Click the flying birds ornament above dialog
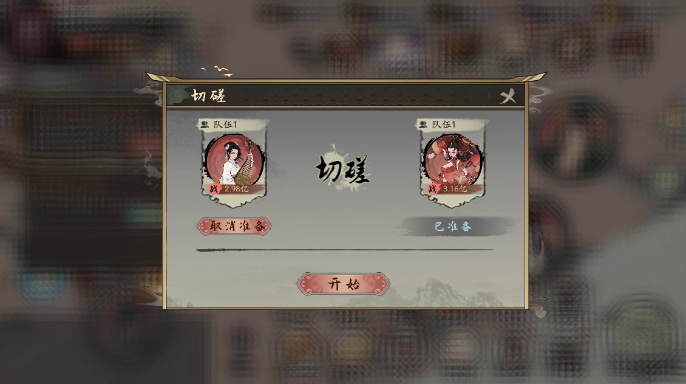Viewport: 686px width, 384px height. coord(217,70)
